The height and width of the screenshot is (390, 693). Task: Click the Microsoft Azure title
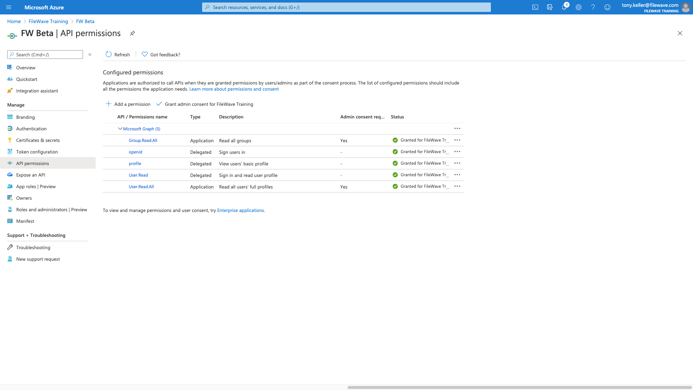click(44, 7)
